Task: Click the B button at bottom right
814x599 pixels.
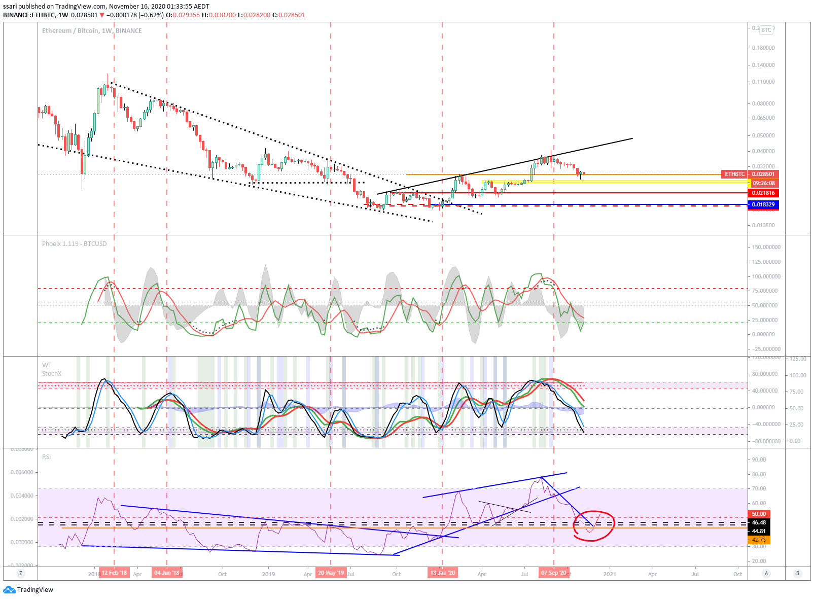Action: pyautogui.click(x=798, y=573)
